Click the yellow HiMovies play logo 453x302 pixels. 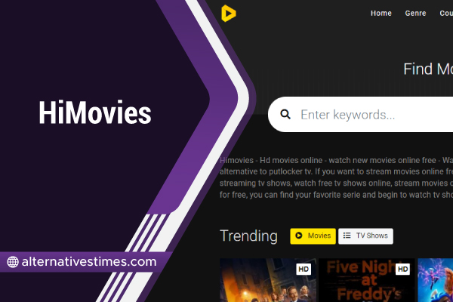pyautogui.click(x=229, y=14)
